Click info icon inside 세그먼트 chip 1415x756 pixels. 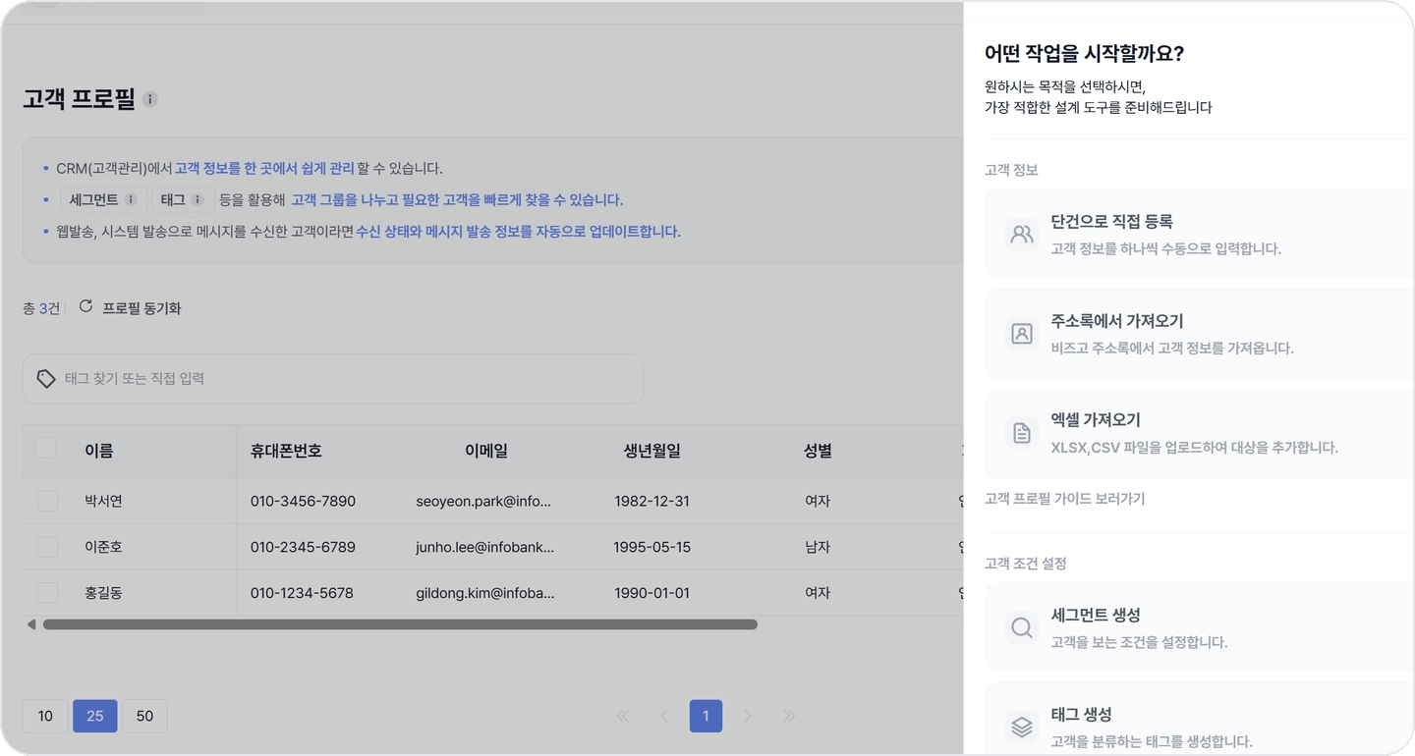pyautogui.click(x=131, y=199)
